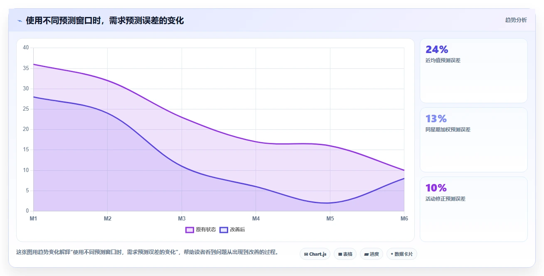Click the M5 x-axis label
544x276 pixels.
330,218
